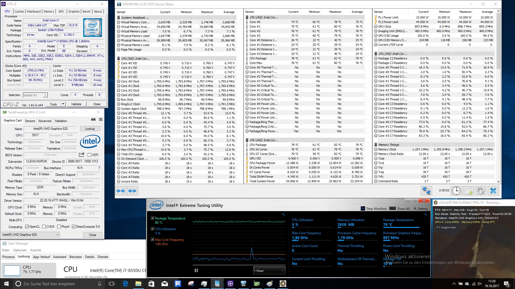The image size is (515, 289).
Task: Open GPU-Z Sensors tab
Action: (x=30, y=121)
